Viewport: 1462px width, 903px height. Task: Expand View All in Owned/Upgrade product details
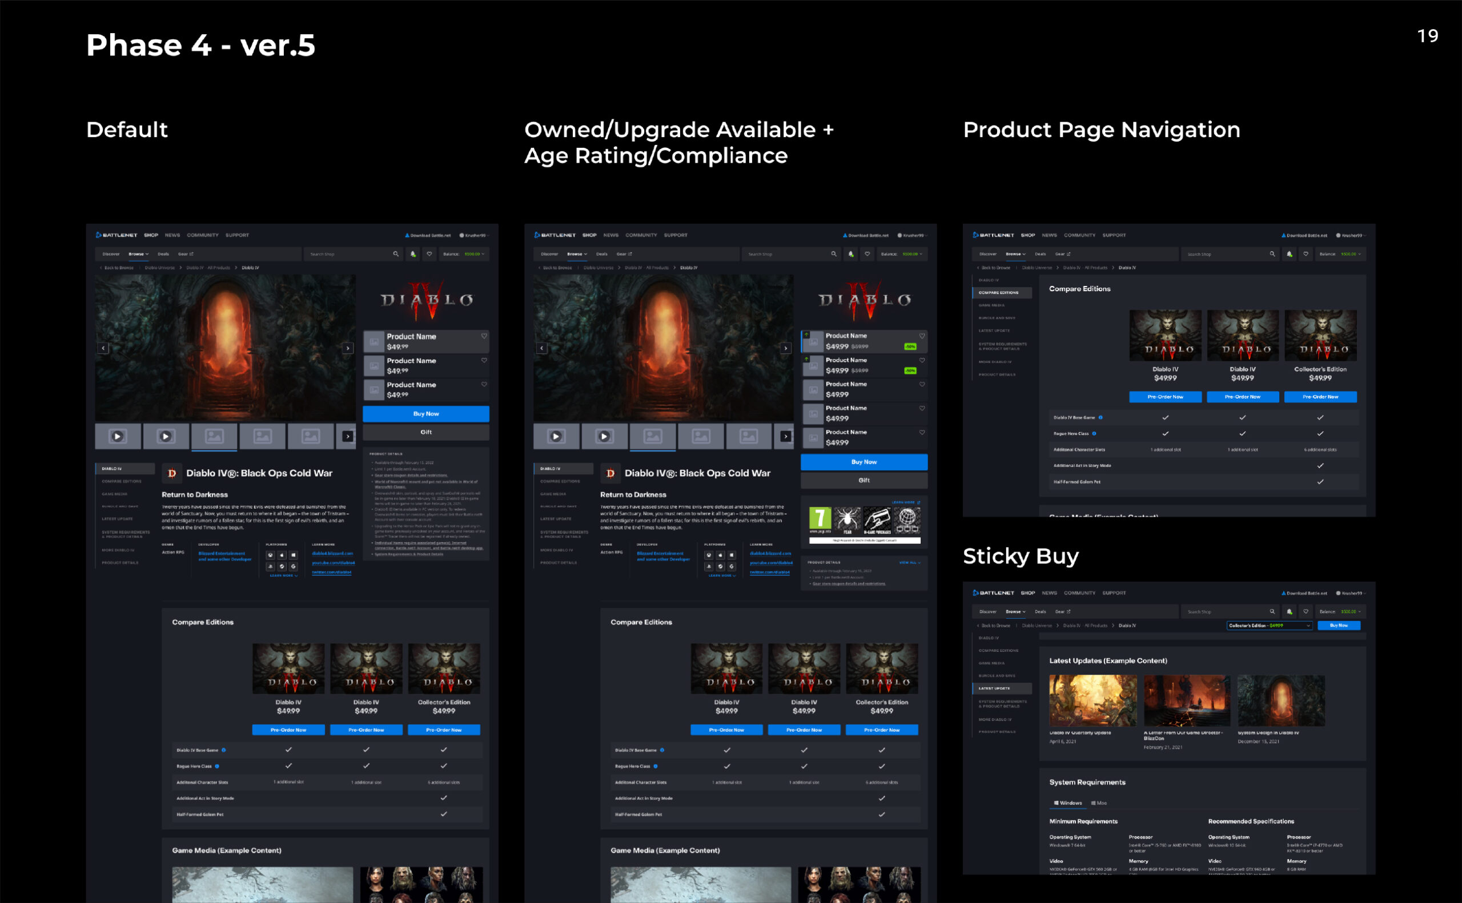tap(910, 563)
